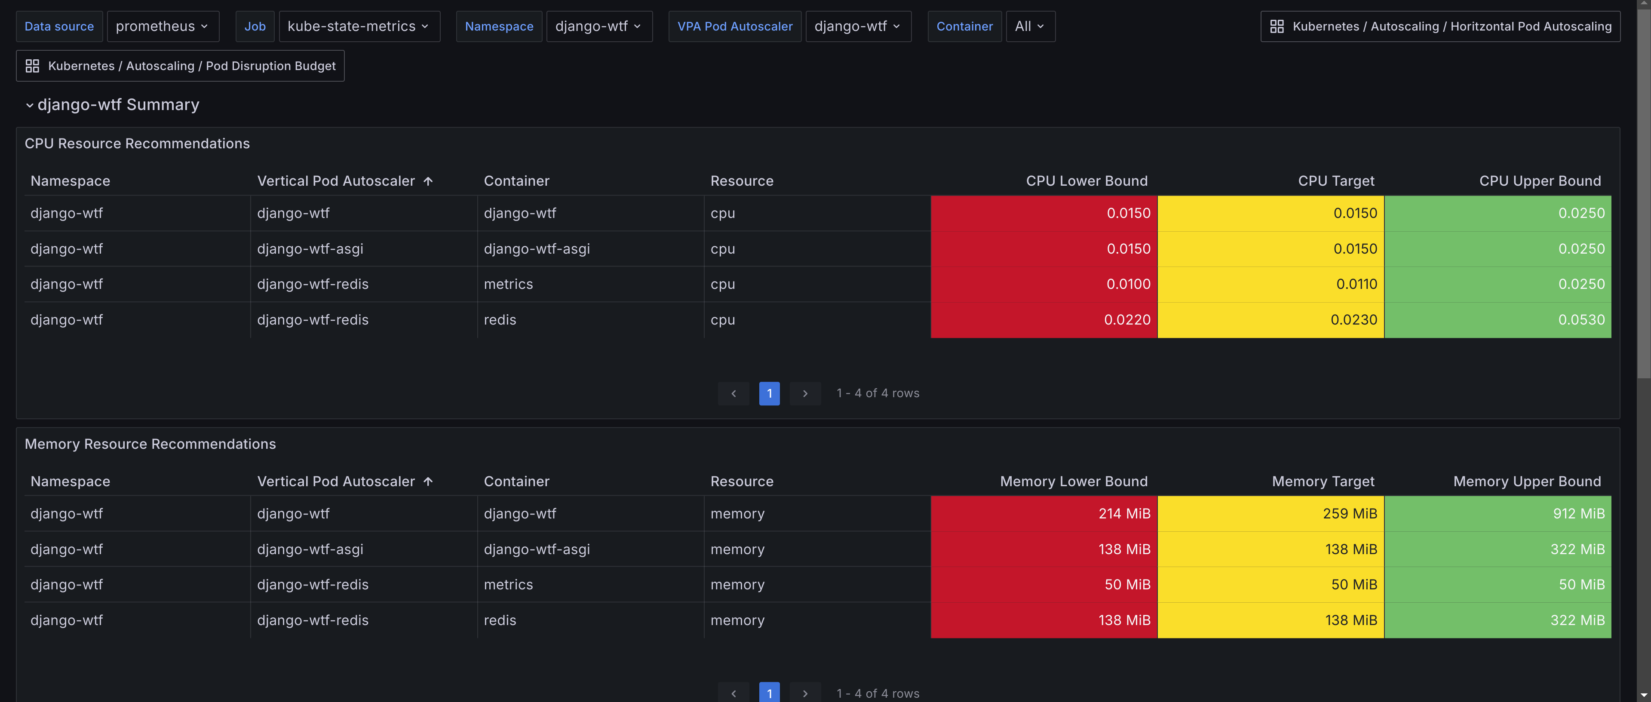Sort CPU table by CPU Target column

pyautogui.click(x=1336, y=181)
